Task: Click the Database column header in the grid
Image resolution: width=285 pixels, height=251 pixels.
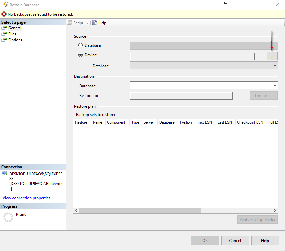Action: tap(167, 122)
